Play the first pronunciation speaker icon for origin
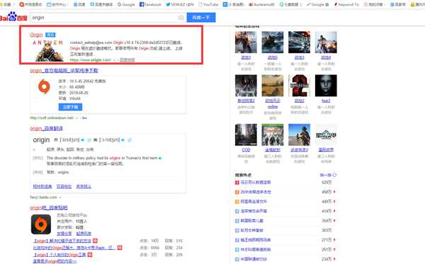425x264 pixels. coord(83,140)
